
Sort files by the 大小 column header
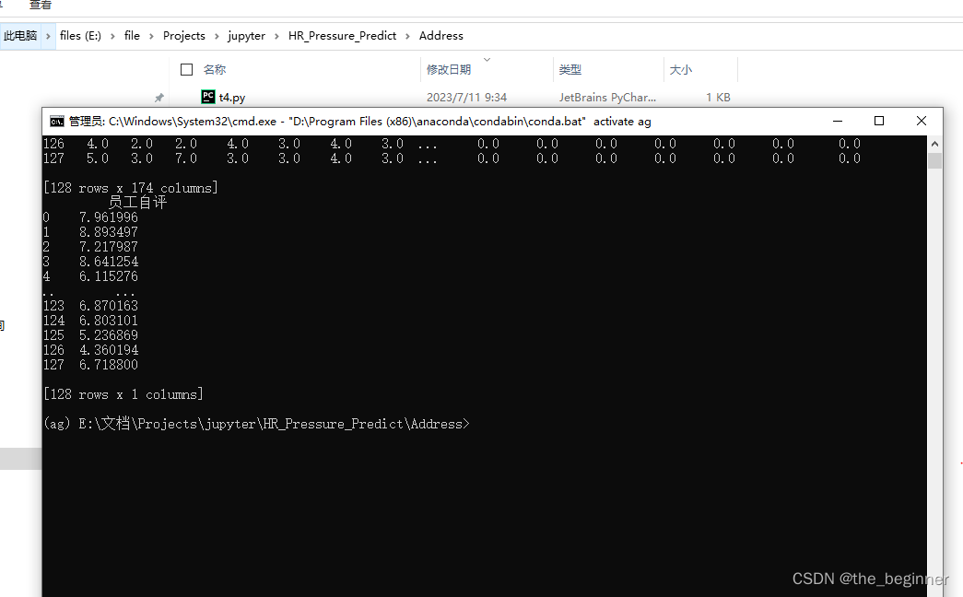click(x=680, y=69)
